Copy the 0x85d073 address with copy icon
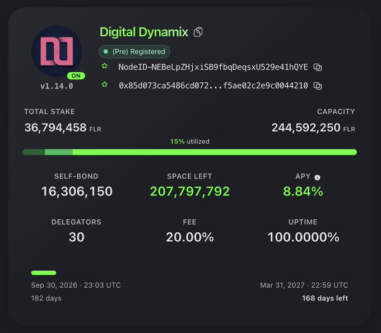Screen dimensions: 381x333 318,86
